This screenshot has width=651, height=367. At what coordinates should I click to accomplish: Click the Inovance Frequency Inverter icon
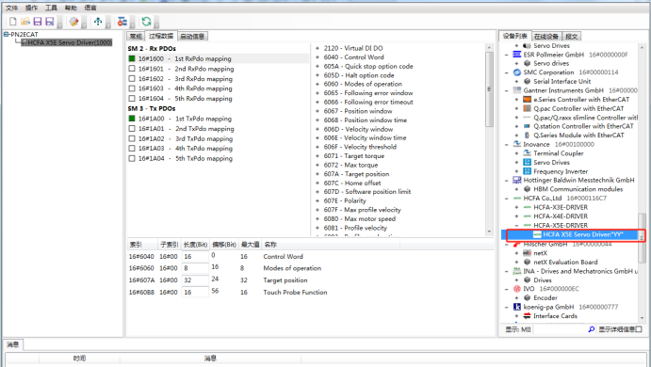[527, 171]
